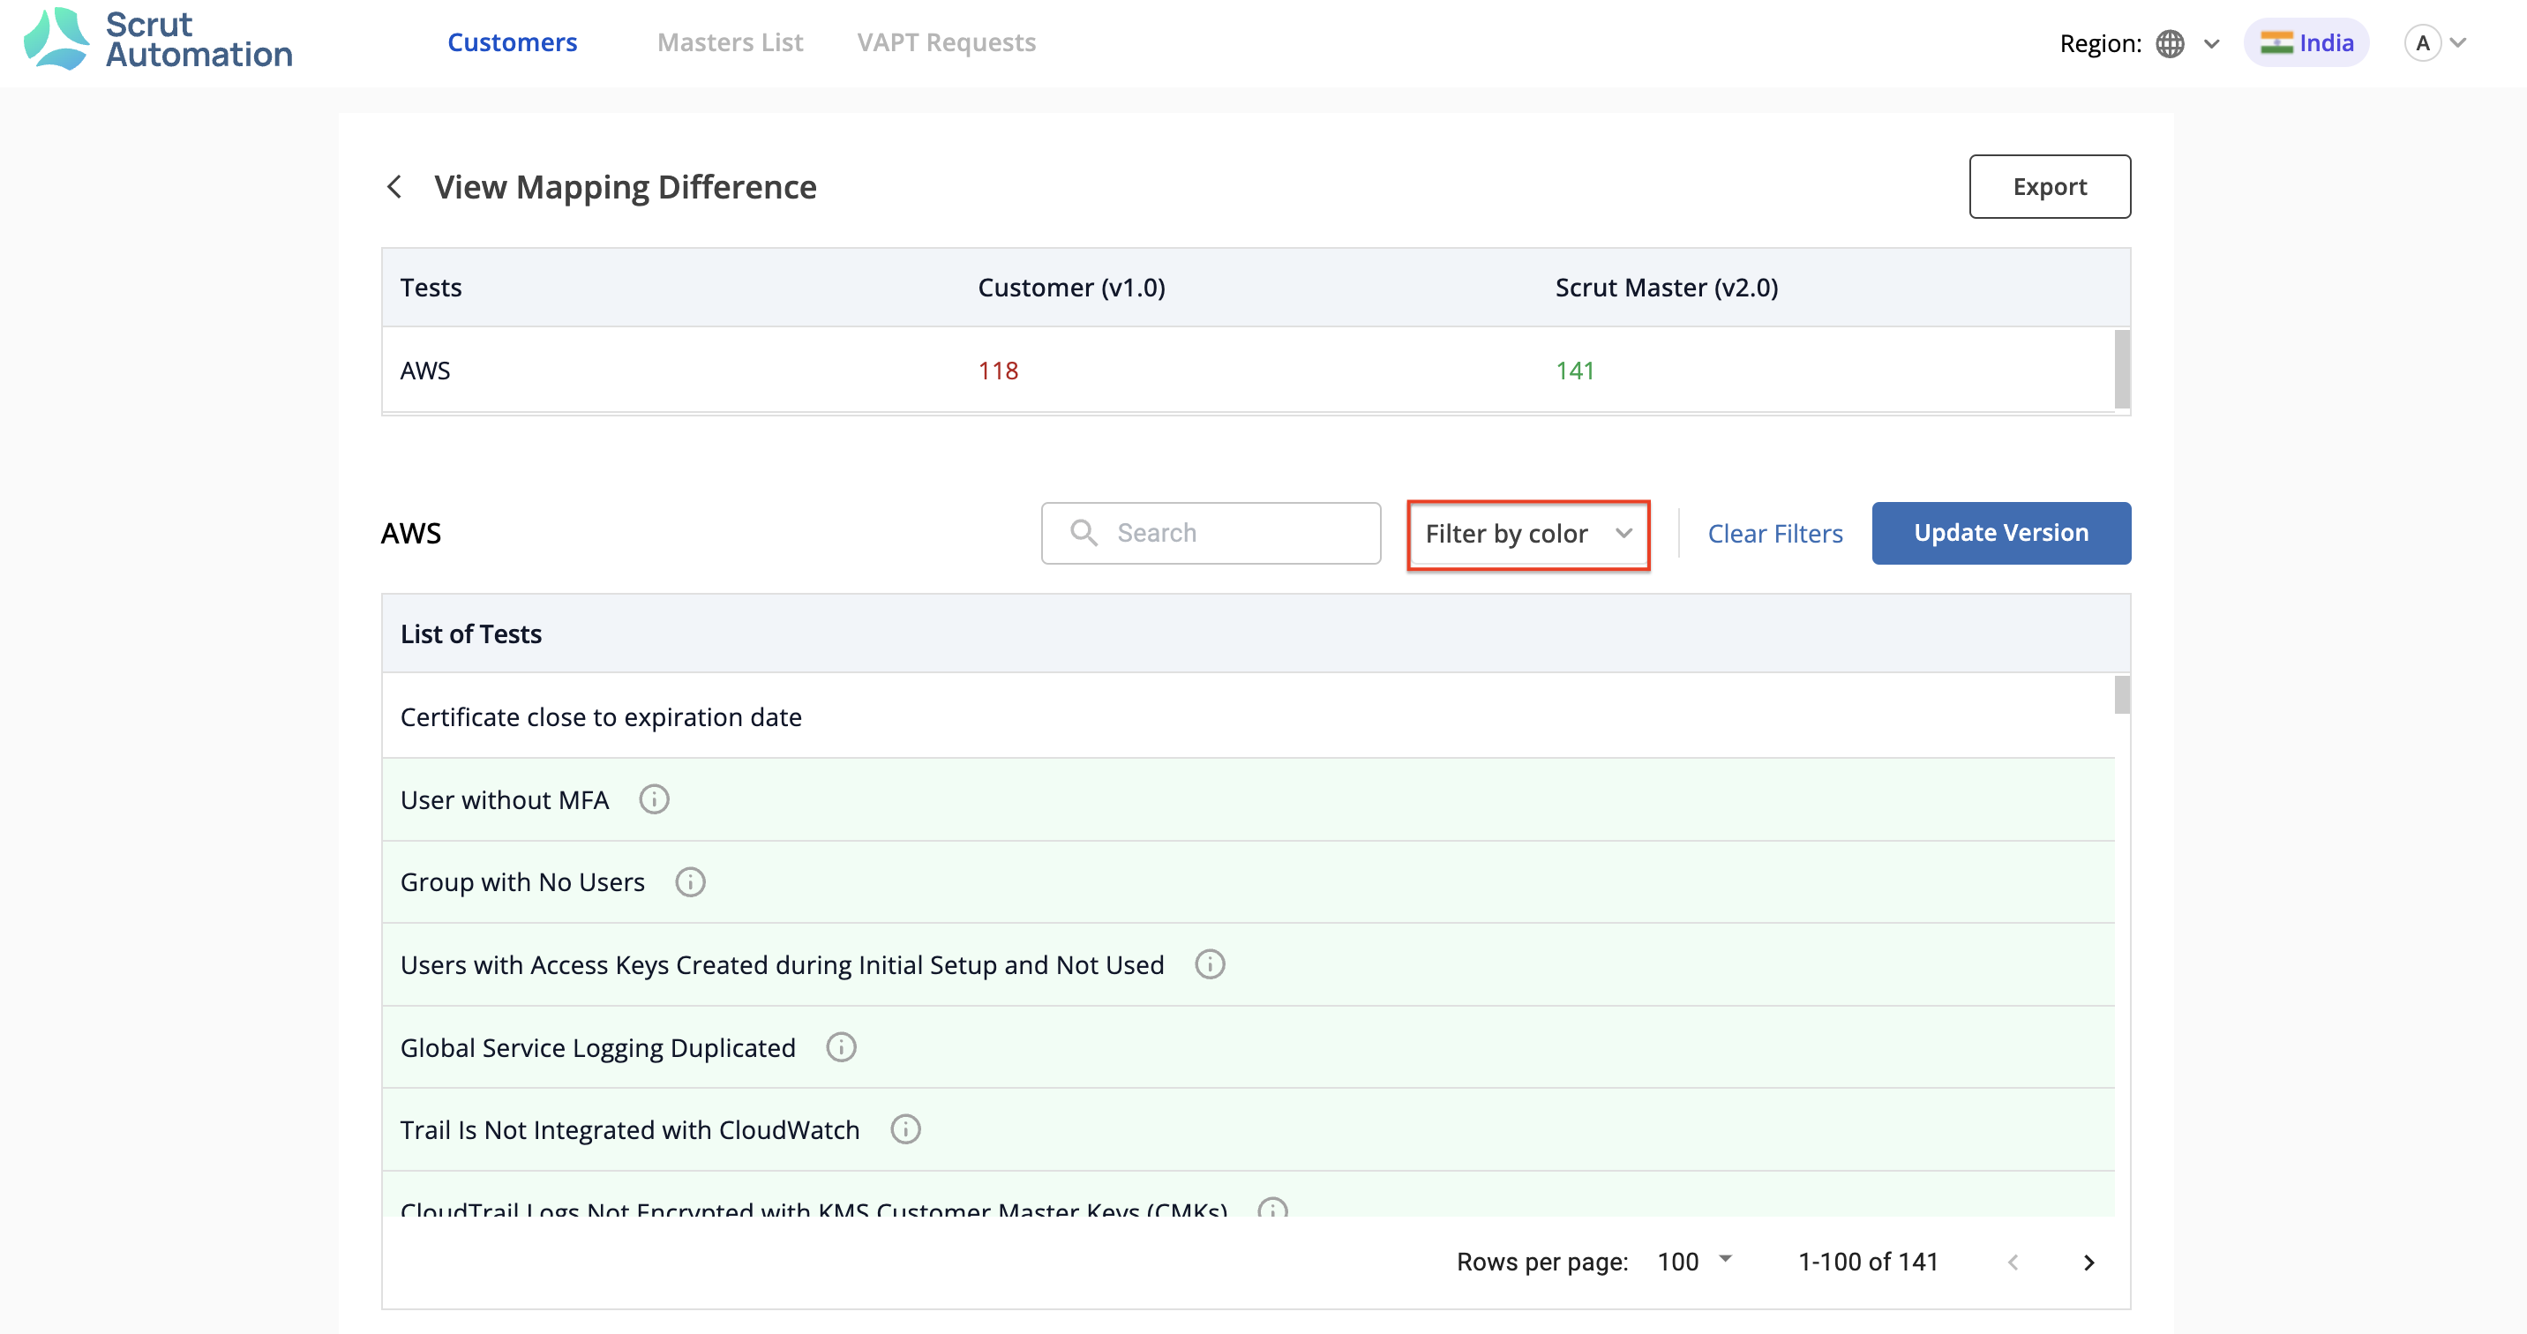Click the summary table scrollbar thumb

pos(2122,369)
